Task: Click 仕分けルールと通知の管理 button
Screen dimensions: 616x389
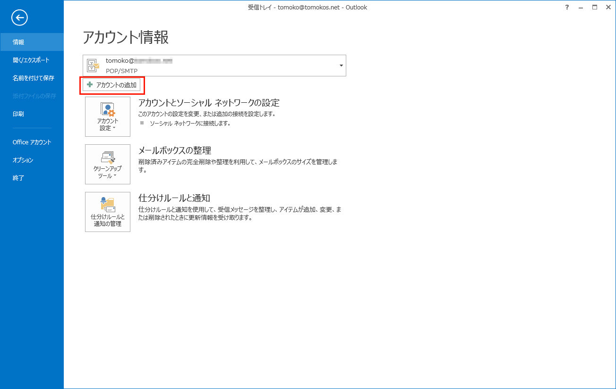Action: (x=108, y=212)
